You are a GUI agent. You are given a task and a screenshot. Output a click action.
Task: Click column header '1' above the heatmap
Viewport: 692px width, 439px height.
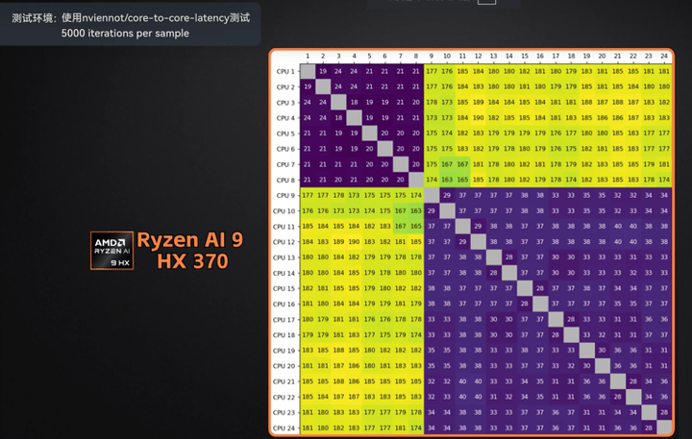pyautogui.click(x=308, y=56)
